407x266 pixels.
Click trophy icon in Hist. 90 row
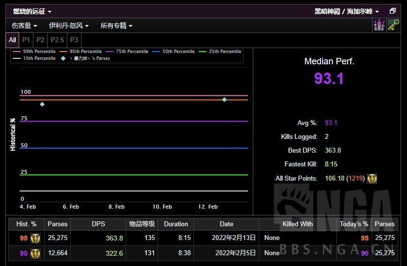(35, 254)
